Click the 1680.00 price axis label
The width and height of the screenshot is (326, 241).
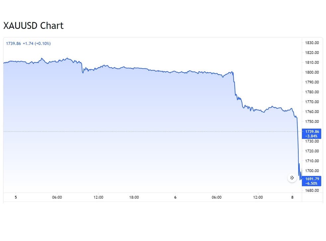point(312,191)
